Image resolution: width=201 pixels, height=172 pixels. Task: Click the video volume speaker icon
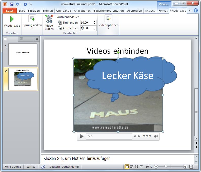click(x=156, y=136)
